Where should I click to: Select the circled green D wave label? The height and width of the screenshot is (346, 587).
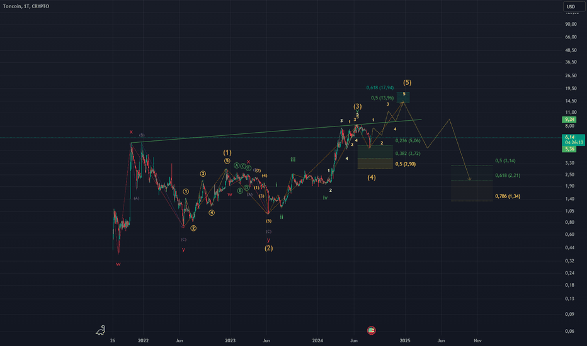tap(246, 187)
